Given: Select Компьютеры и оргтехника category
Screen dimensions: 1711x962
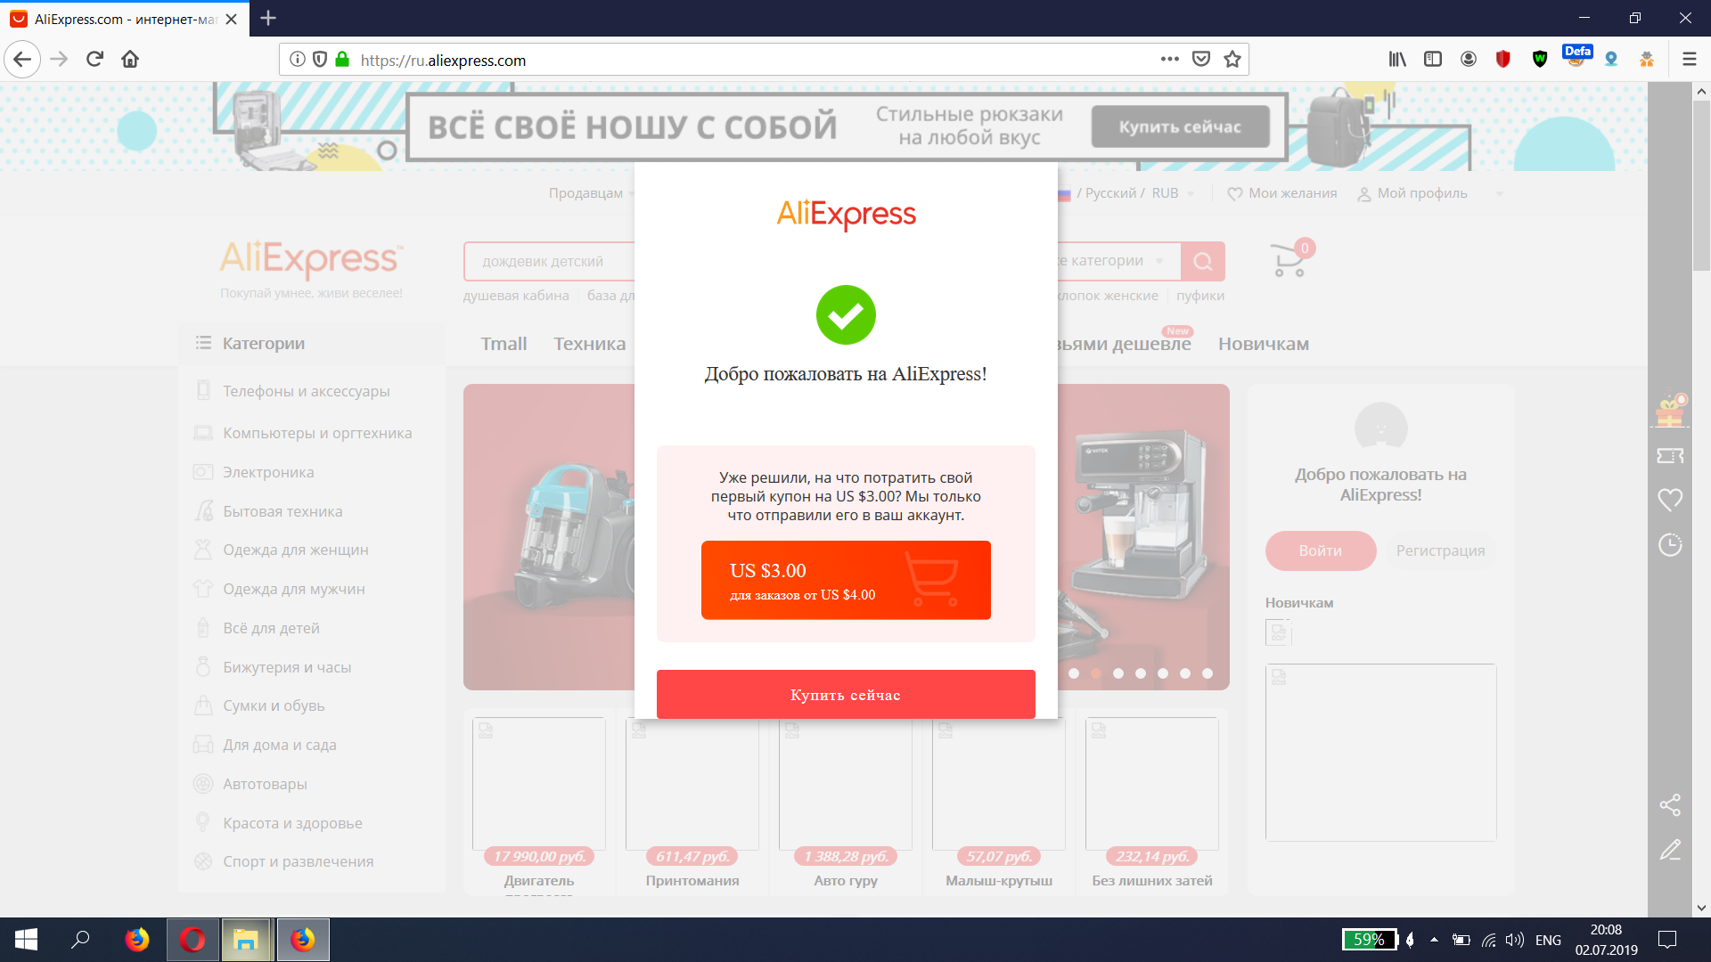Looking at the screenshot, I should (317, 433).
